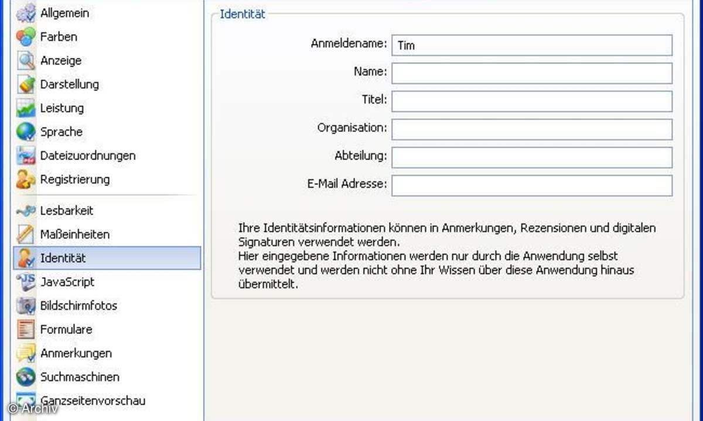This screenshot has height=421, width=703.
Task: Open the Allgemein settings category
Action: [107, 12]
